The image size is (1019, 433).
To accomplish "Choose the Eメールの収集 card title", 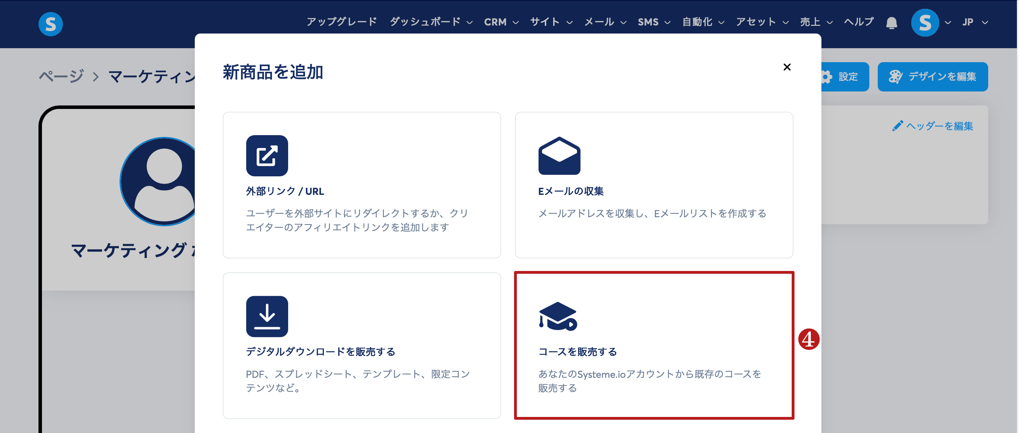I will pyautogui.click(x=570, y=191).
